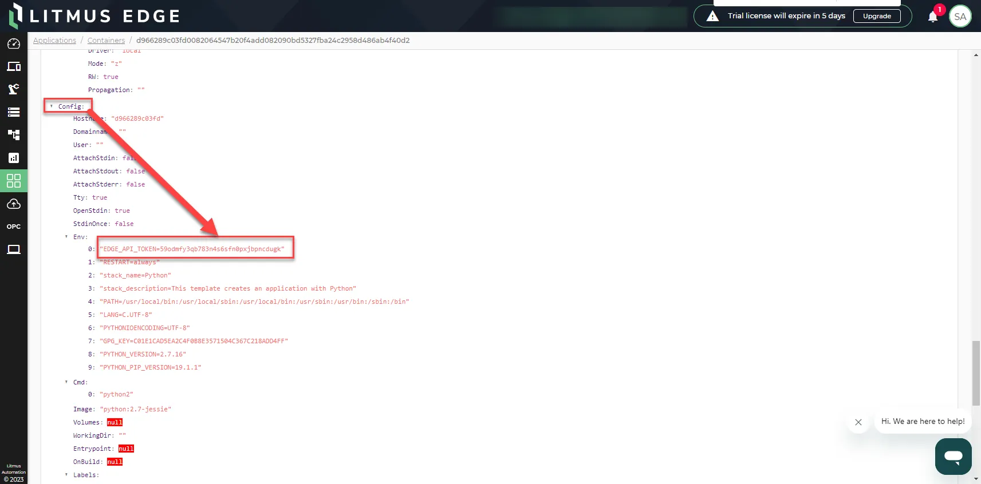
Task: Select the PYTHON_VERSION=2.7.16 entry
Action: pos(143,355)
